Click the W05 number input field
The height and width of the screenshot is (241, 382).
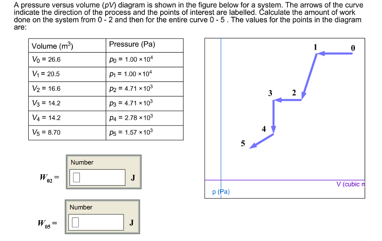96,222
